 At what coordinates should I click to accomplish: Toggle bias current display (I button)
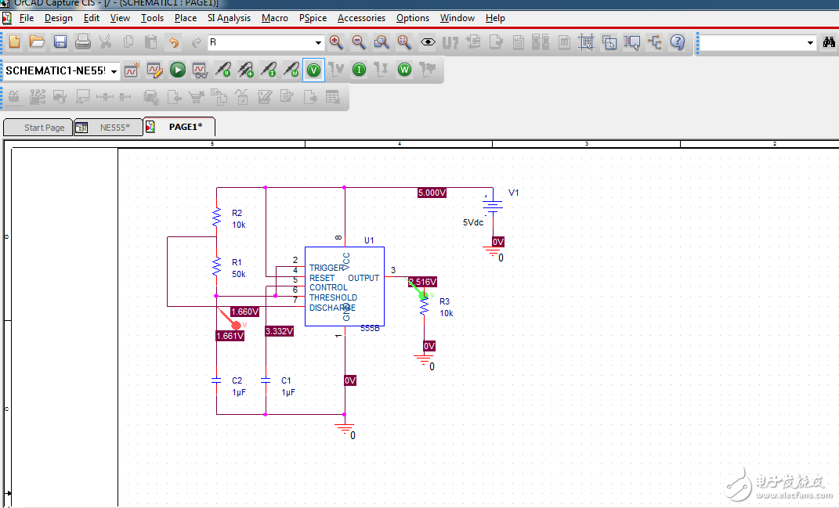pyautogui.click(x=359, y=70)
